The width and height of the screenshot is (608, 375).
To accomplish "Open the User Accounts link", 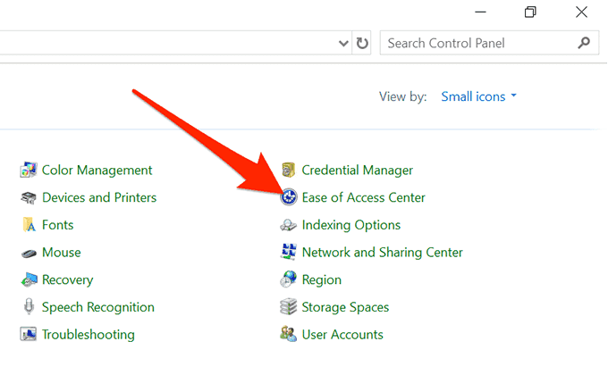I will tap(342, 335).
